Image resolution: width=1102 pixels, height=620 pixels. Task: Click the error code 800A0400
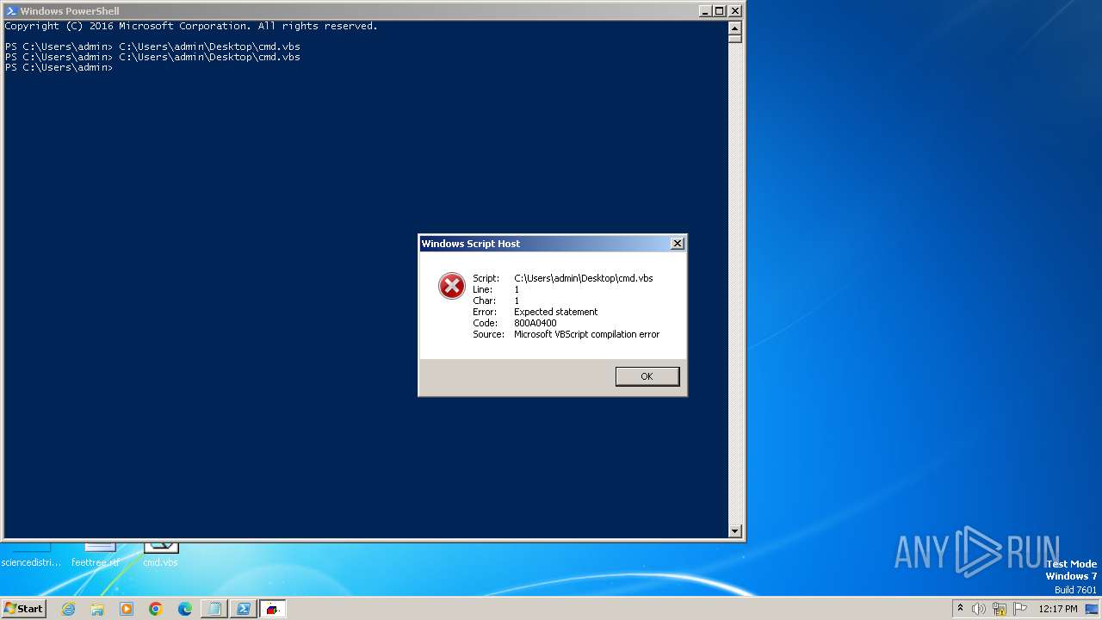[536, 323]
